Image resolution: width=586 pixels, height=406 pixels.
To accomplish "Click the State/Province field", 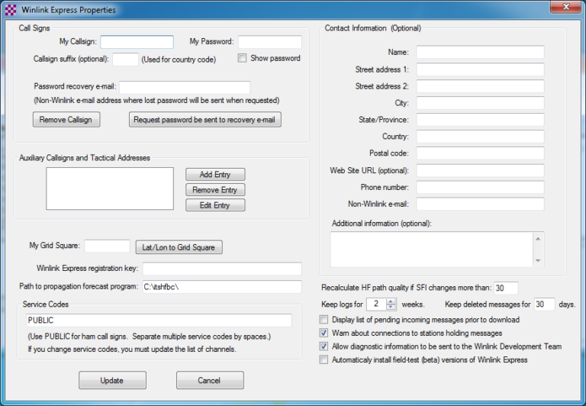I will coord(480,120).
